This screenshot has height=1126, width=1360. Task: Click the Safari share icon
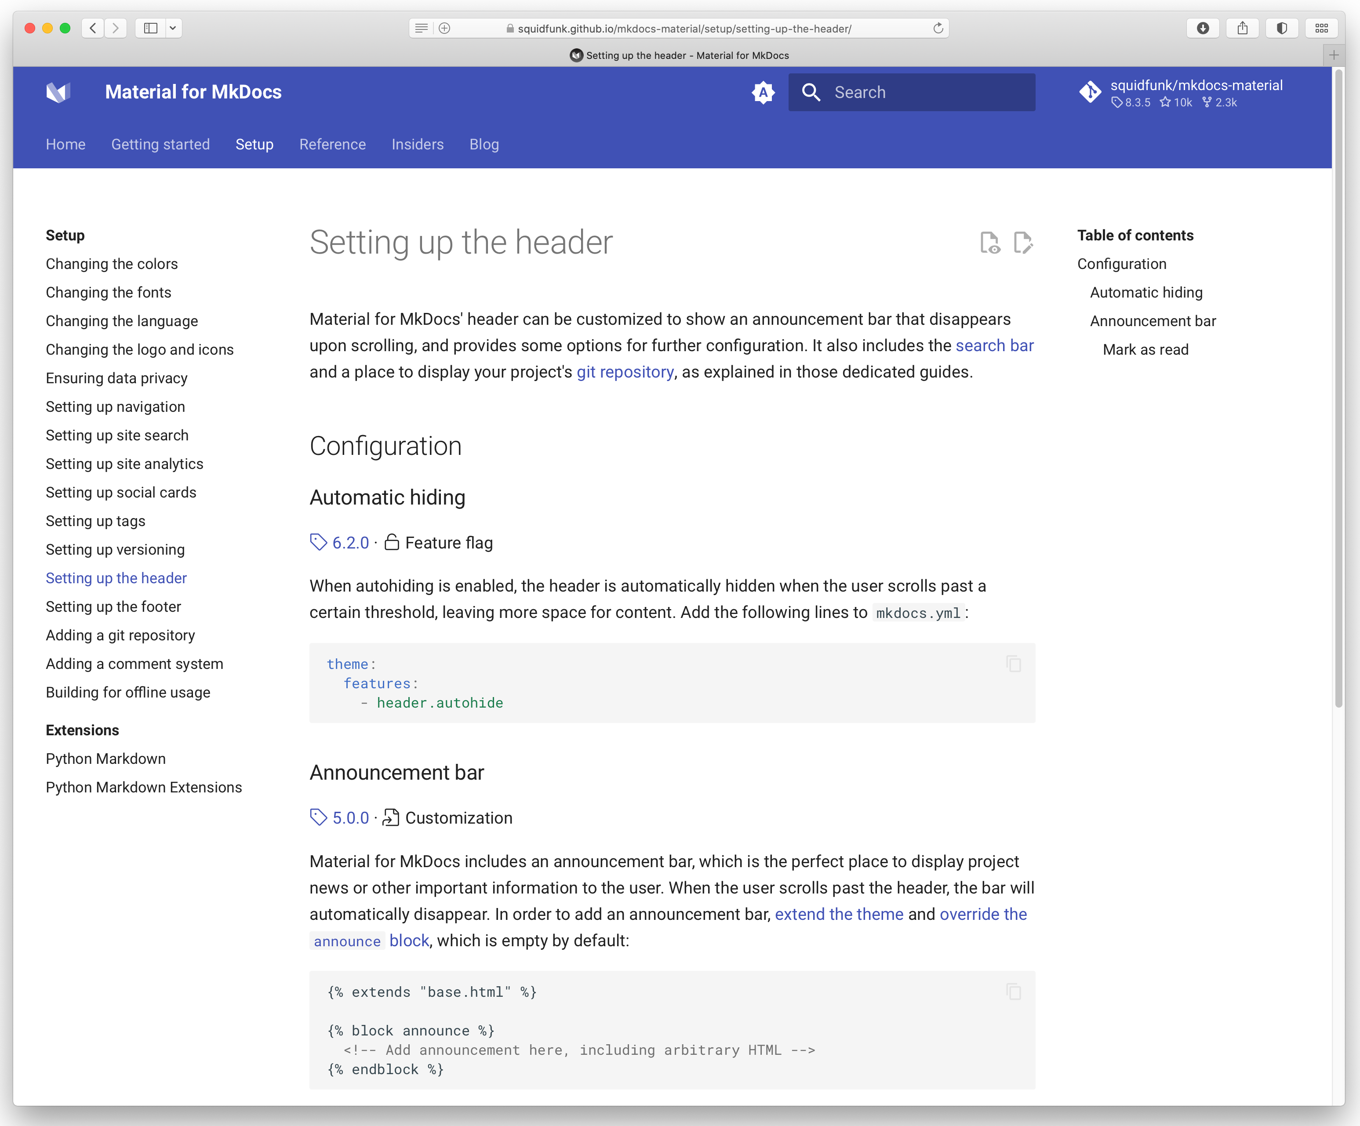coord(1242,28)
